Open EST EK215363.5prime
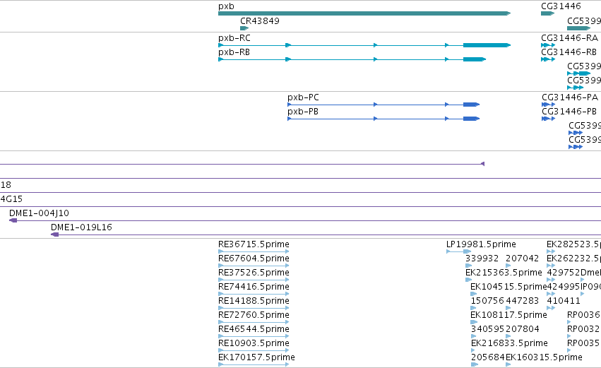The image size is (601, 368). tap(504, 273)
